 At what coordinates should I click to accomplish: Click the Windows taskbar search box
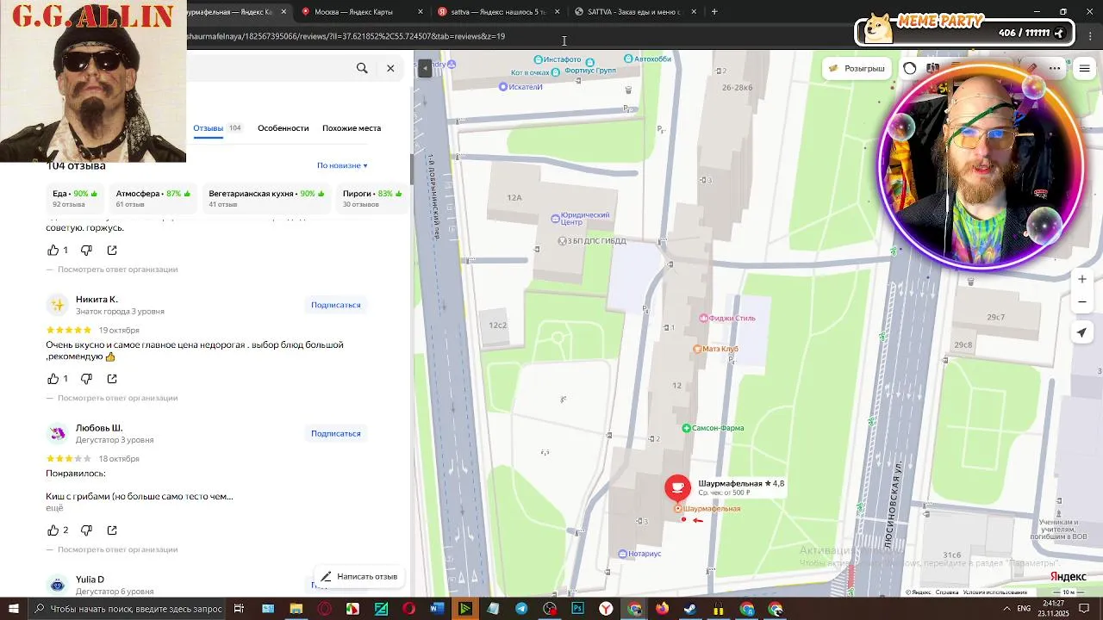pos(127,609)
